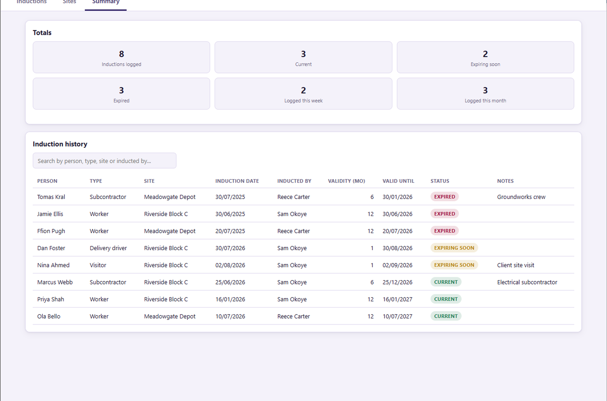
Task: Click EXPIRING SOON badge for Dan Foster
Action: pos(454,248)
